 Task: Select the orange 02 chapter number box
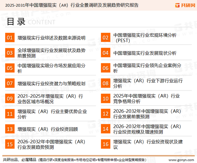coord(106,37)
